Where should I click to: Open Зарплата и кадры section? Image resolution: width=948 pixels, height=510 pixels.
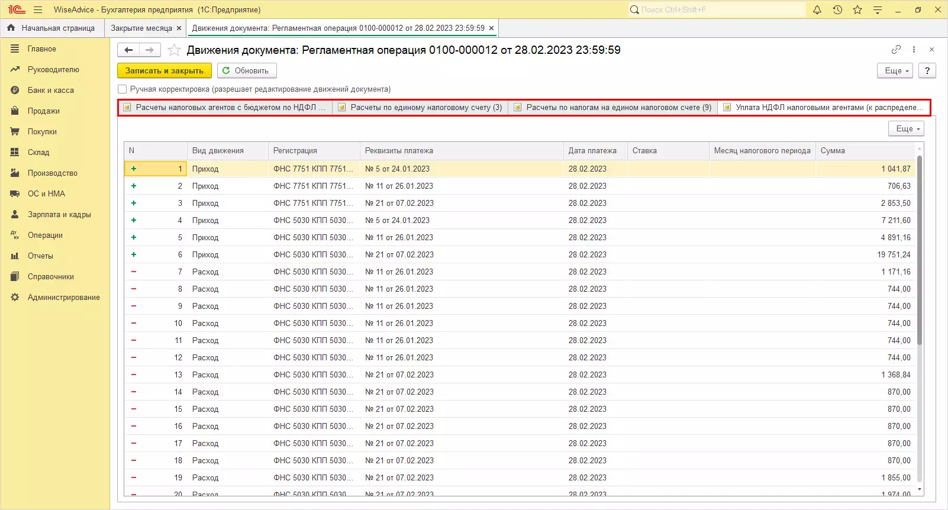tap(59, 214)
